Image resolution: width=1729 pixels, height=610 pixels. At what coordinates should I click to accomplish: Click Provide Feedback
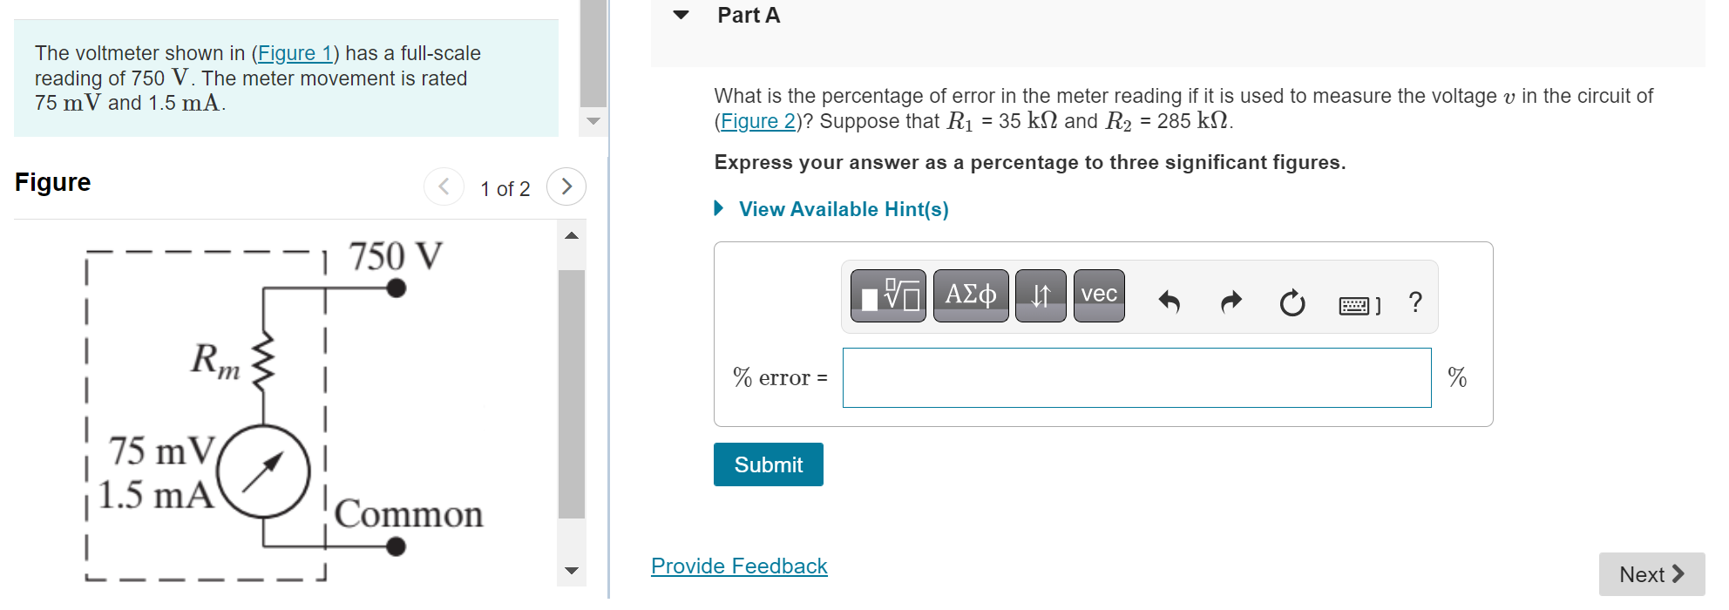tap(738, 566)
